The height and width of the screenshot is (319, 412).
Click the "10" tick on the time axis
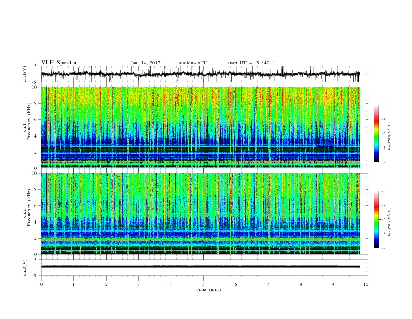pos(366,284)
